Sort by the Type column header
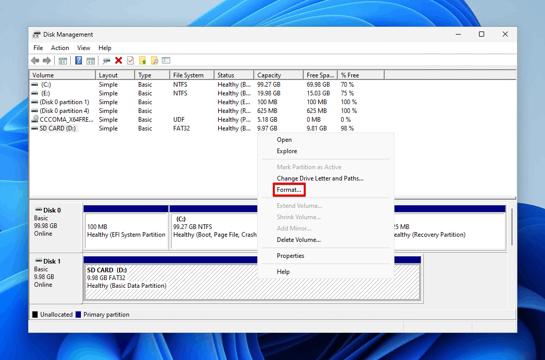The image size is (545, 360). pyautogui.click(x=152, y=75)
